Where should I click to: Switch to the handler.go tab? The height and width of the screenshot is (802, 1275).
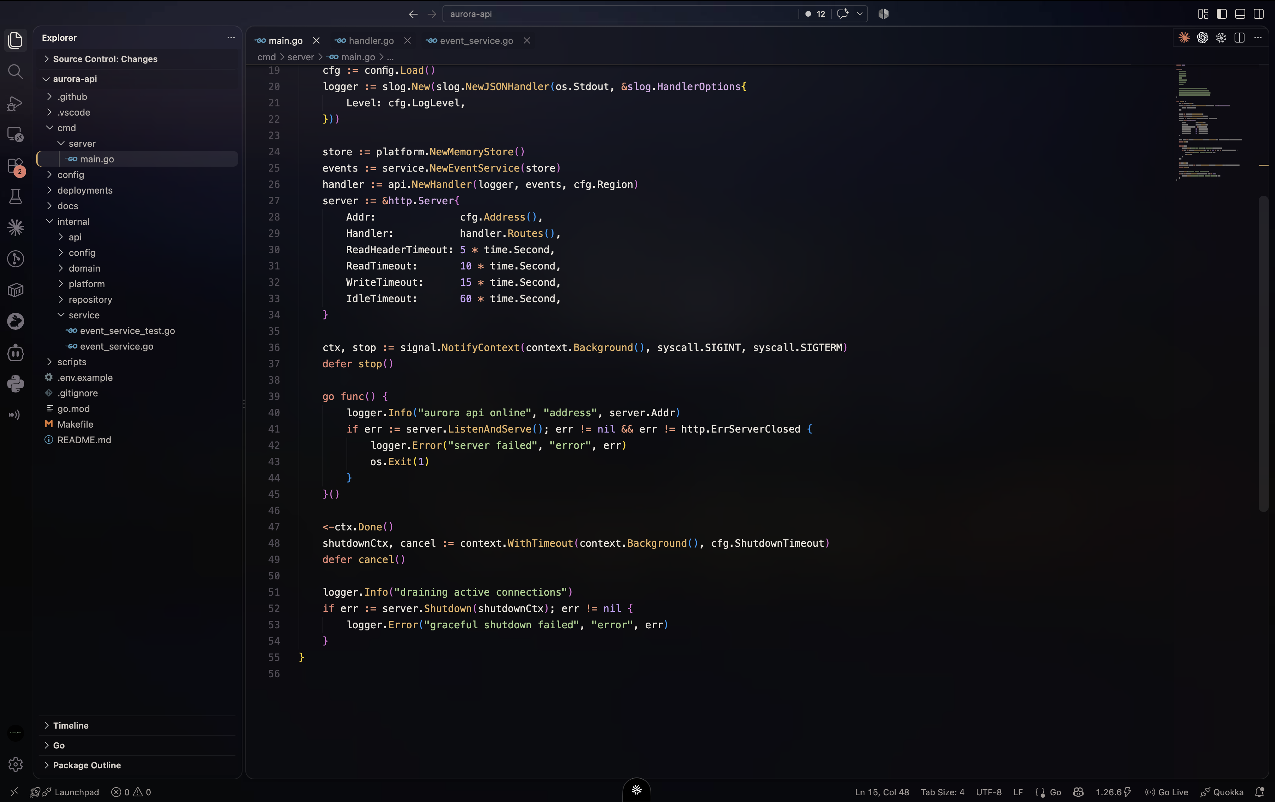pos(371,41)
